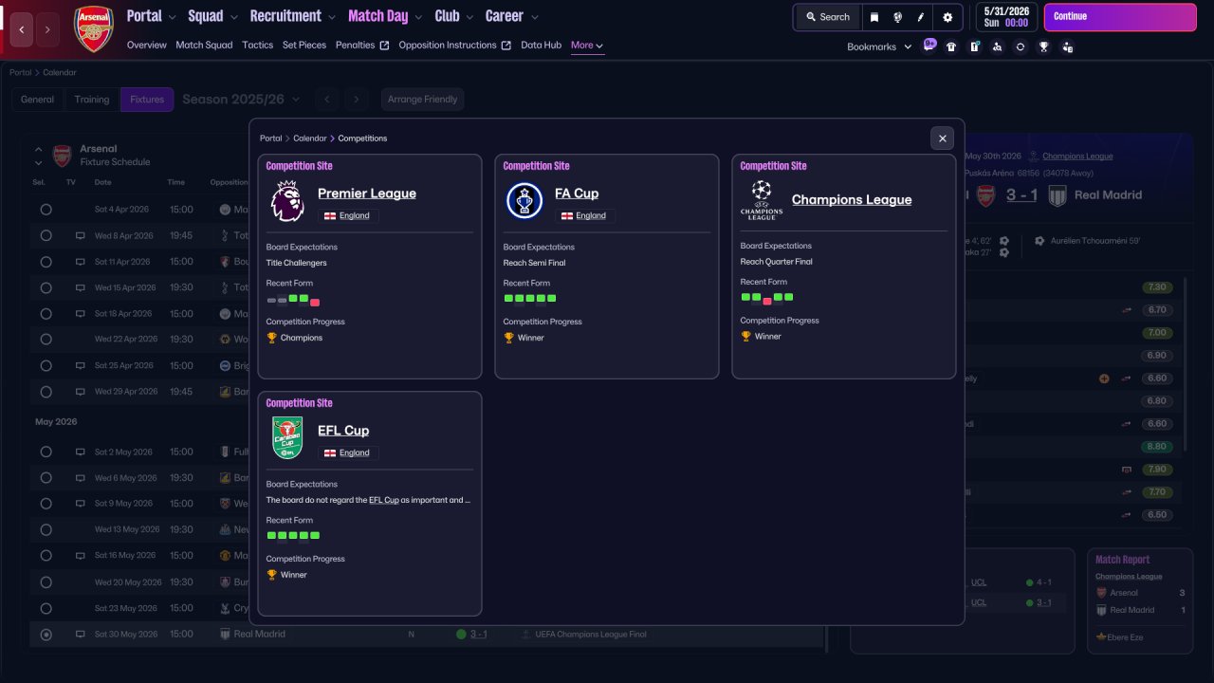Click the player search icon in bookmarks bar
The width and height of the screenshot is (1214, 683).
pos(997,46)
